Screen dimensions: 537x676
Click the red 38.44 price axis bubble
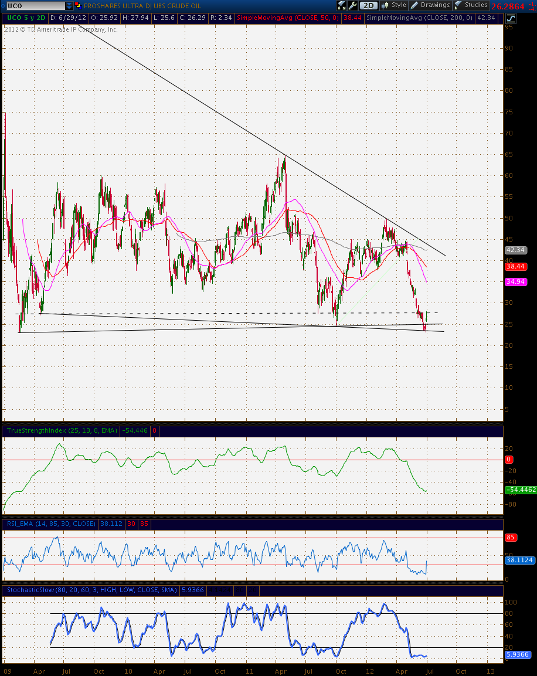[x=515, y=266]
